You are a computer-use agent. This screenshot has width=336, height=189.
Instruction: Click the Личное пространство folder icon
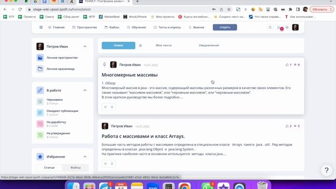tap(40, 58)
